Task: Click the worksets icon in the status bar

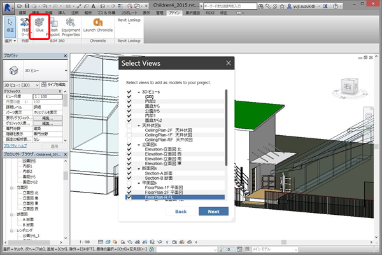Action: (152, 249)
